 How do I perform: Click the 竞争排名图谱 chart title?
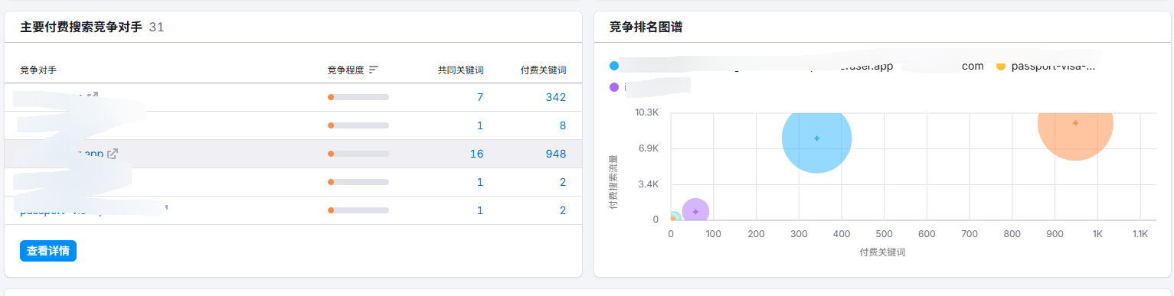coord(646,27)
